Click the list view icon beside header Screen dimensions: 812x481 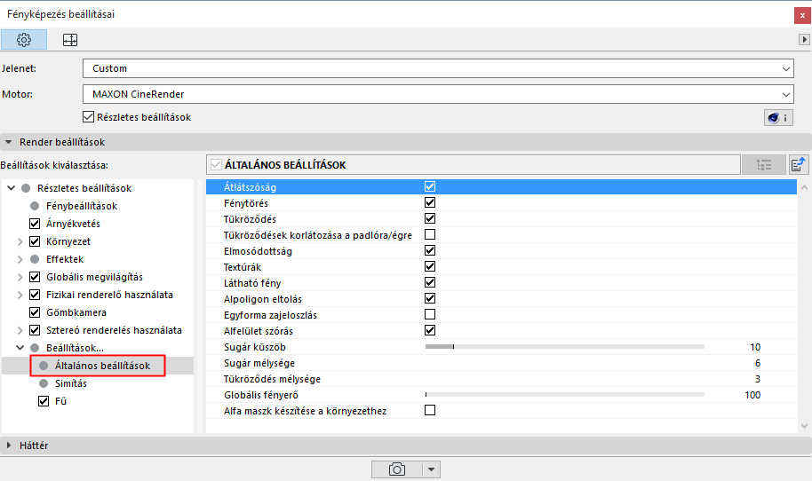764,165
